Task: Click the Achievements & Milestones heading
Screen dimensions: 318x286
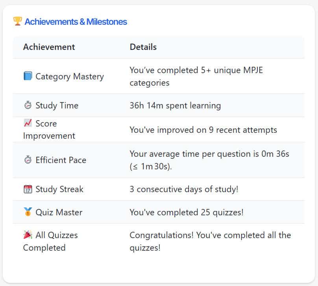Action: tap(76, 22)
